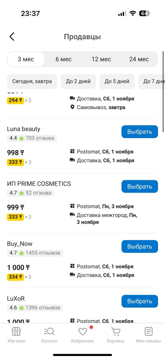Image resolution: width=165 pixels, height=359 pixels.
Task: Filter by Сегодня, завтра delivery
Action: click(x=32, y=82)
